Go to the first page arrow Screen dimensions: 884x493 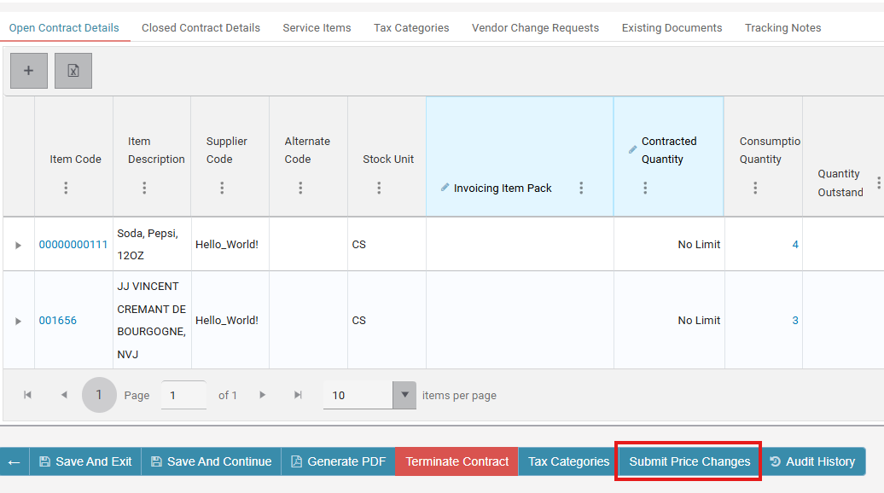click(27, 395)
